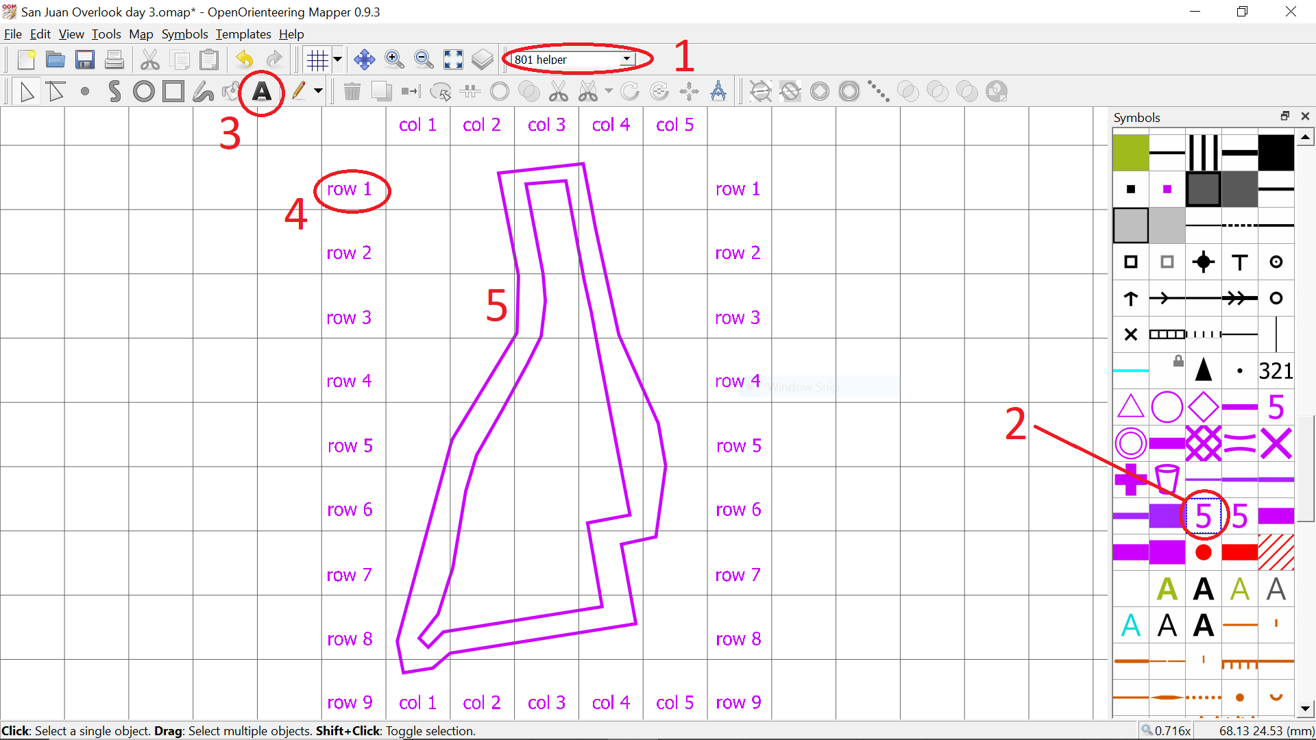Click the Undo arrow icon
This screenshot has height=740, width=1316.
pos(245,60)
